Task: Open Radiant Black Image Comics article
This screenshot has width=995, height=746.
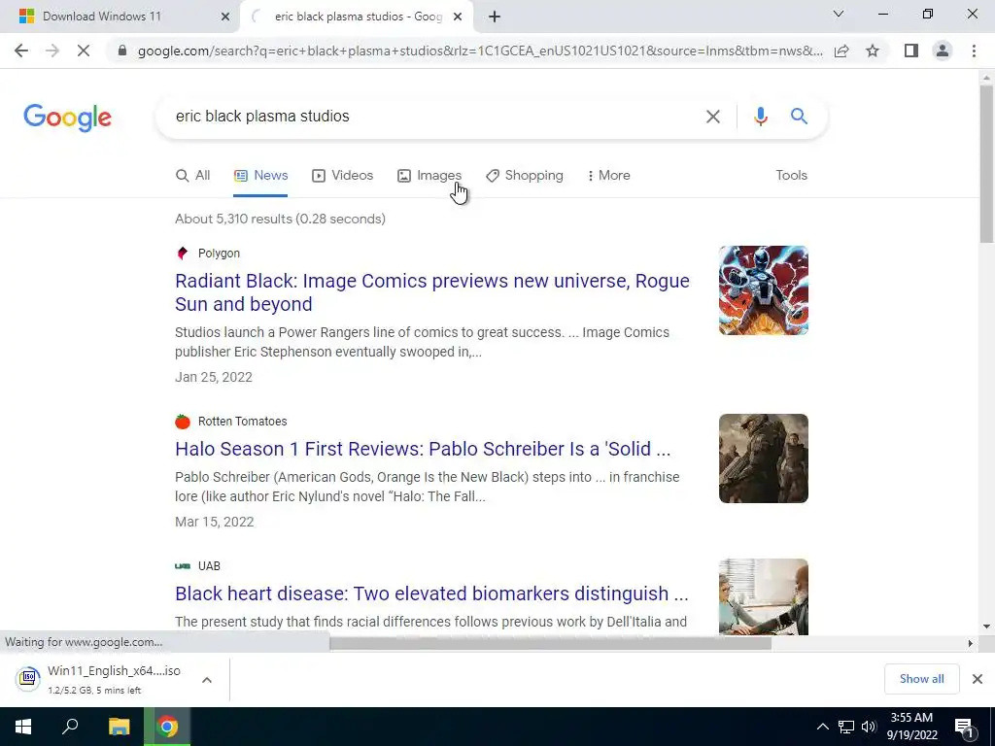Action: tap(432, 292)
